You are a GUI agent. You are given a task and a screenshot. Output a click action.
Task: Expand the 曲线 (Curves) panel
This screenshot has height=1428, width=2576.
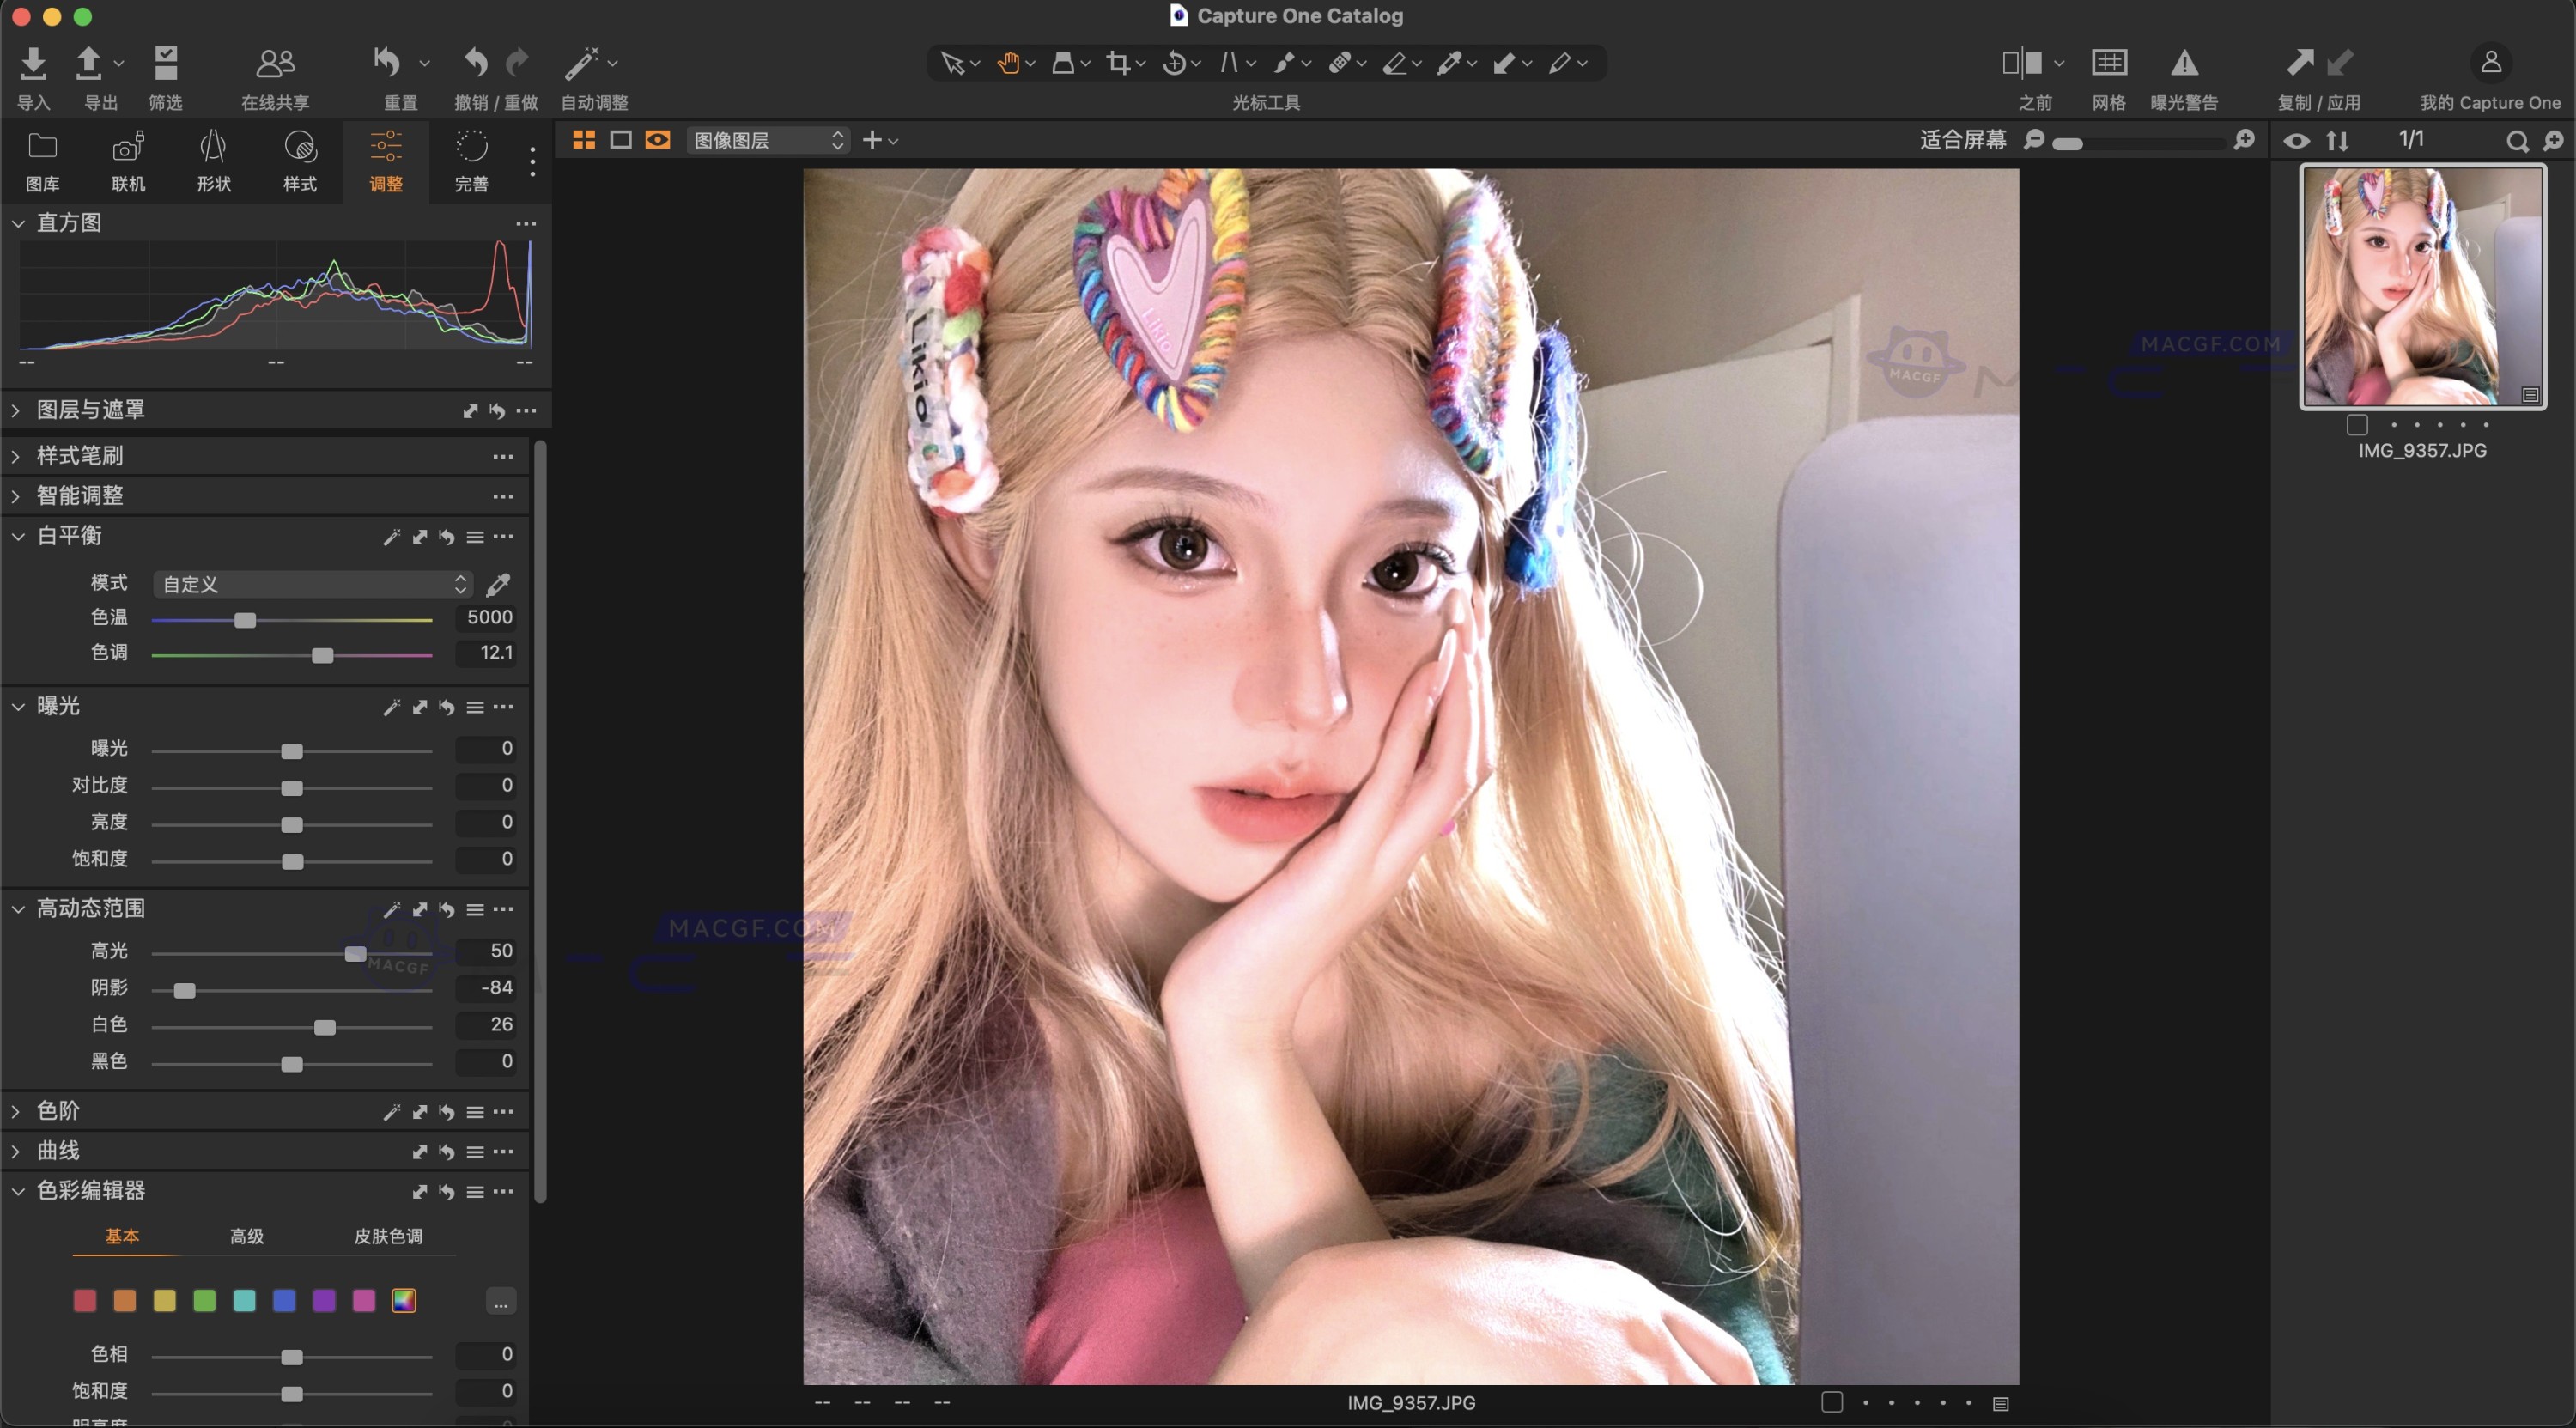58,1150
